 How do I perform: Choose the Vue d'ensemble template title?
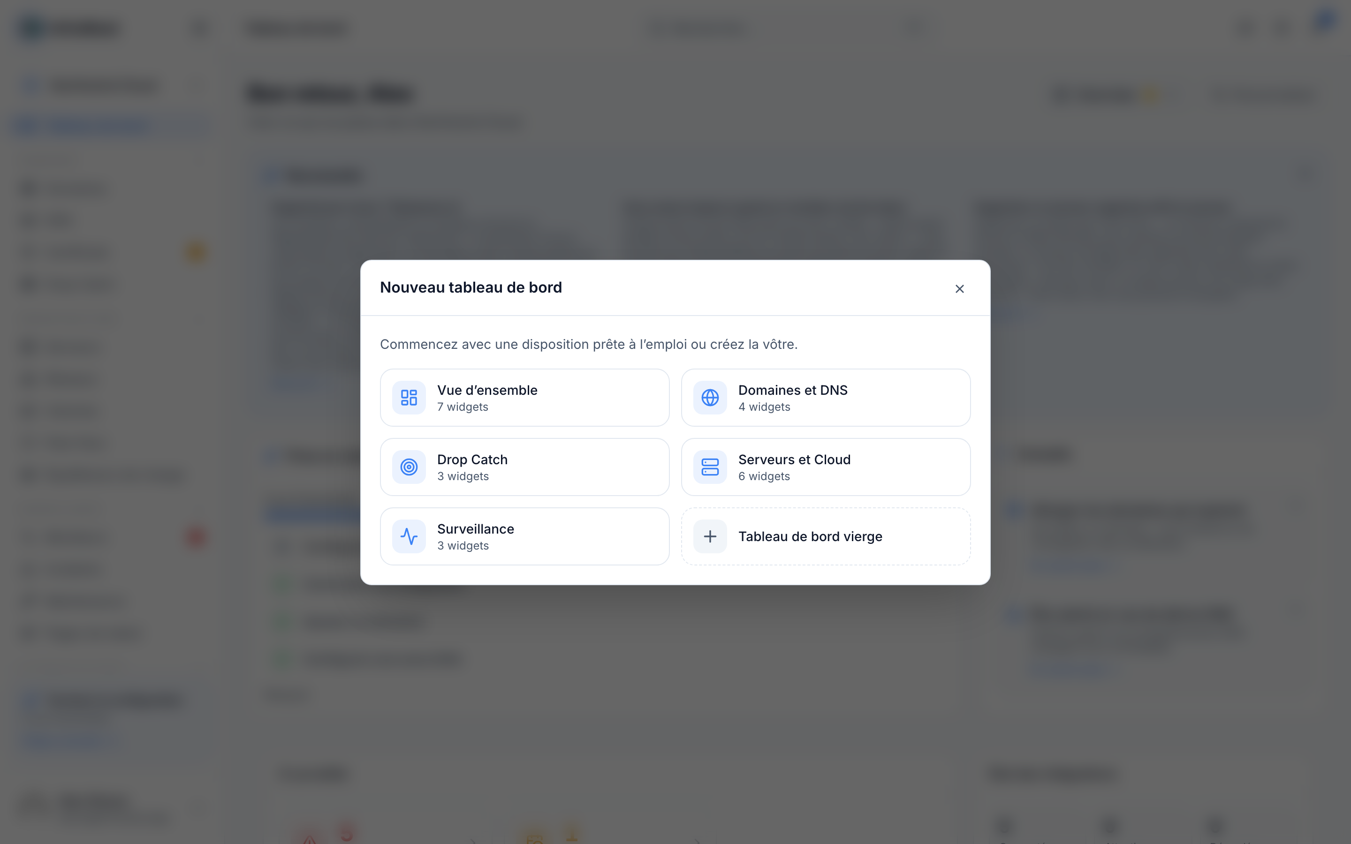tap(487, 390)
